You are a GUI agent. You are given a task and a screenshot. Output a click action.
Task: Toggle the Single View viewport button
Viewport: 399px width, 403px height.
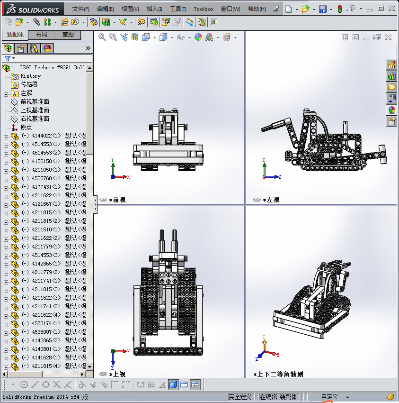pyautogui.click(x=173, y=385)
